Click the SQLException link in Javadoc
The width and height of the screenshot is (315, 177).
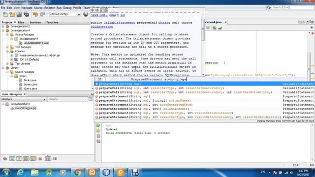pyautogui.click(x=102, y=27)
